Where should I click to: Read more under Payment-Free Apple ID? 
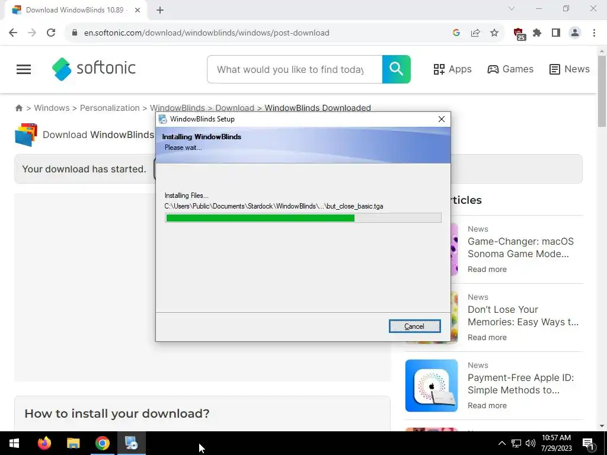[487, 405]
